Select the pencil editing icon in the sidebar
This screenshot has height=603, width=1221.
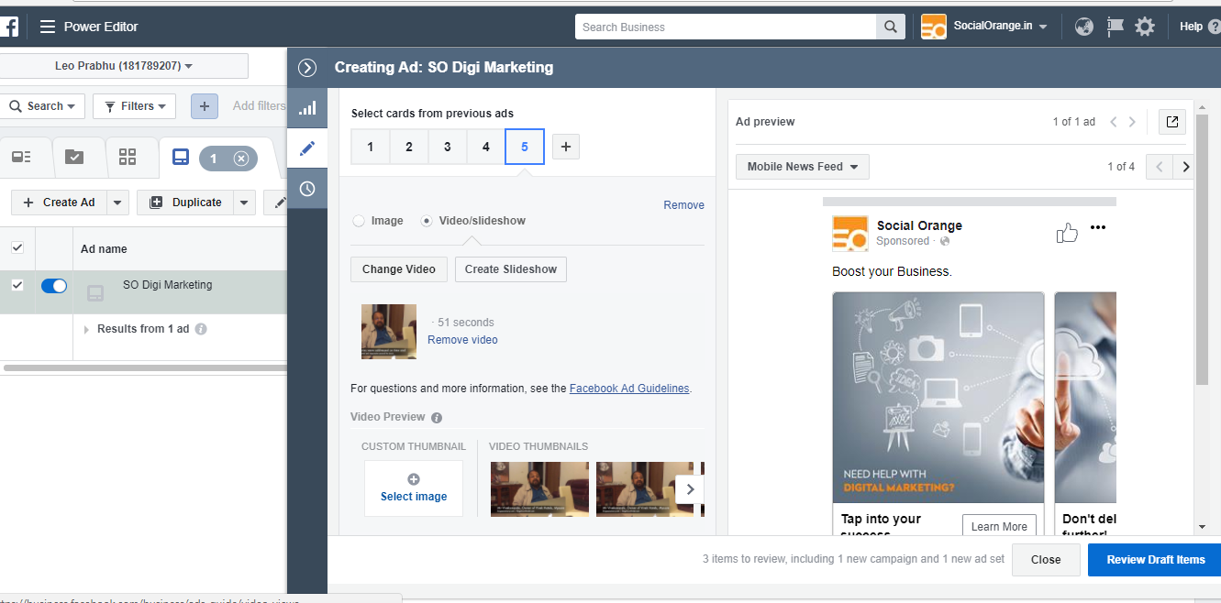(307, 148)
